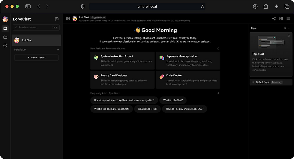This screenshot has width=294, height=159.
Task: Toggle the Topic panel visibility
Action: coord(281,19)
